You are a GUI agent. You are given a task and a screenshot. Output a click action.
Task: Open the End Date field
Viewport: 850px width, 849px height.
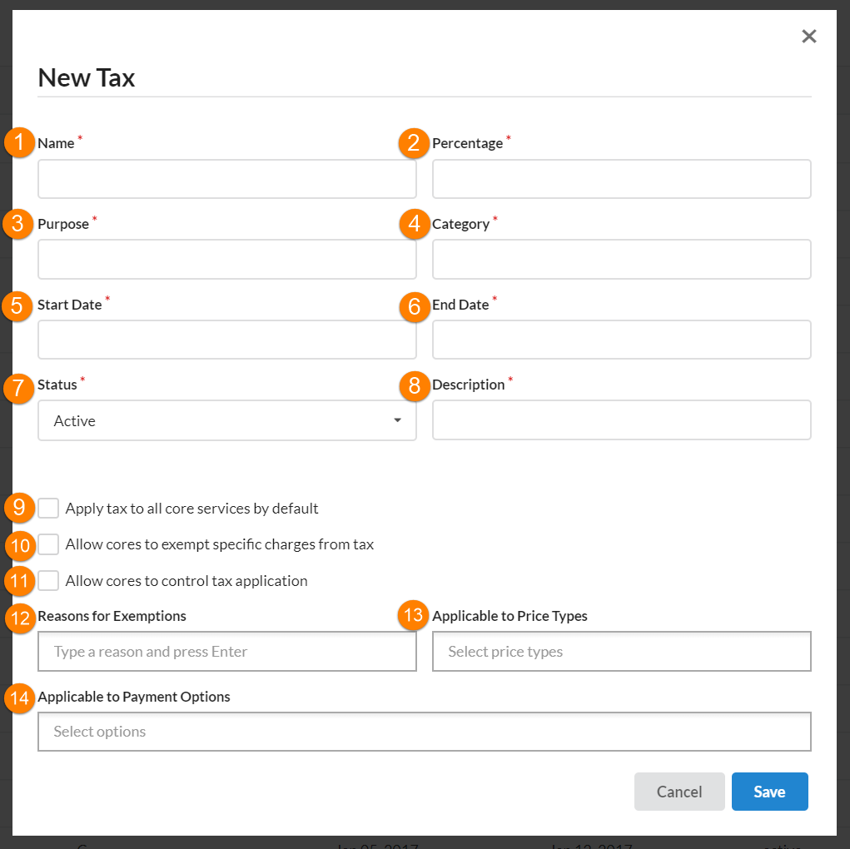pos(621,340)
